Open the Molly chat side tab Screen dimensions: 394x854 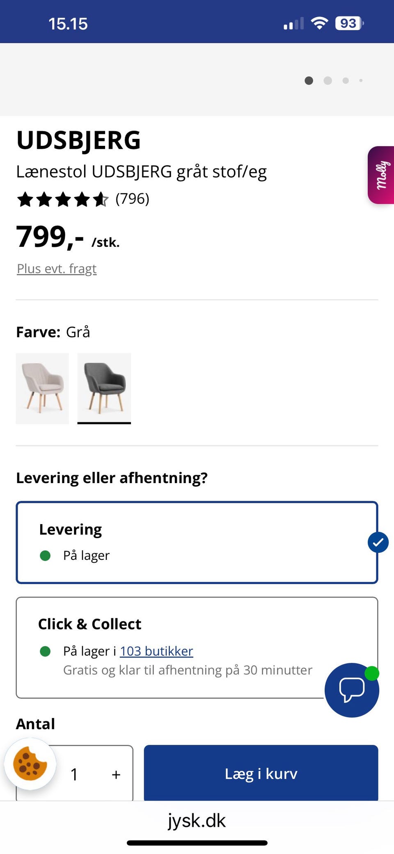(381, 174)
